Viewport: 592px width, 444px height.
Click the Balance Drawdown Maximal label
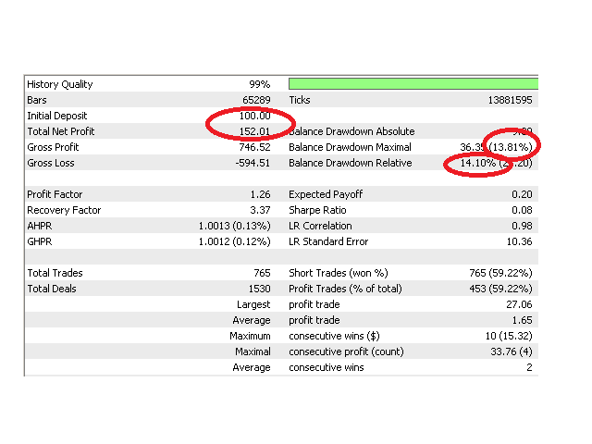click(351, 147)
